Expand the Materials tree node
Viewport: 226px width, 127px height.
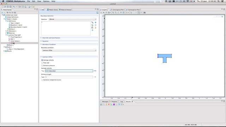pyautogui.click(x=6, y=33)
